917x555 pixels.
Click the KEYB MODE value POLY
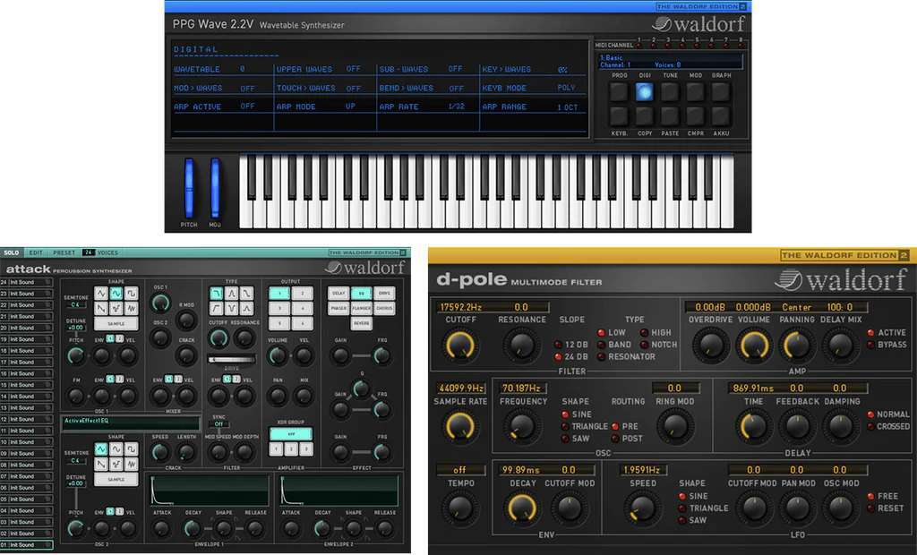tap(566, 88)
